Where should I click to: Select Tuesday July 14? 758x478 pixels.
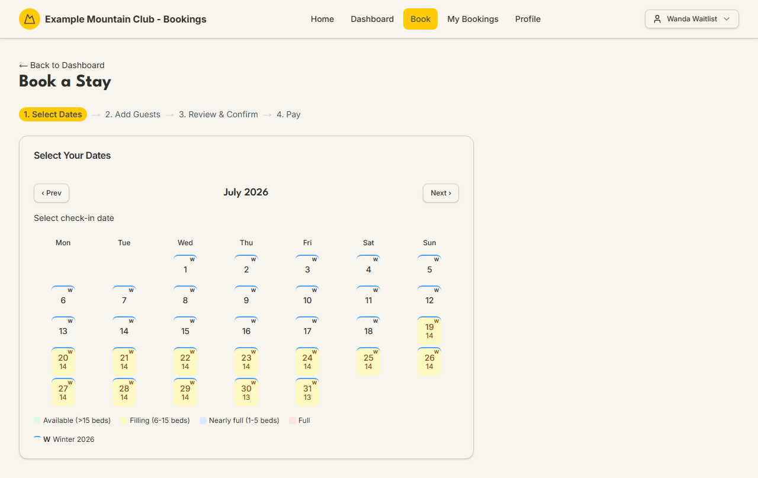click(124, 329)
